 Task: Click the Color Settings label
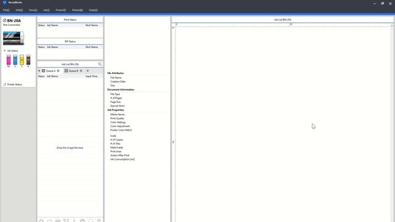118,122
